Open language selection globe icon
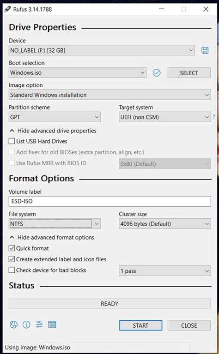219x354 pixels. pyautogui.click(x=13, y=325)
